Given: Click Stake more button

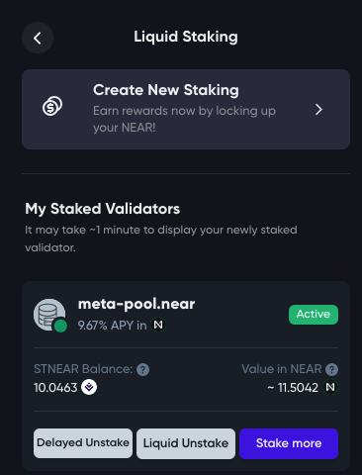Looking at the screenshot, I should point(289,443).
